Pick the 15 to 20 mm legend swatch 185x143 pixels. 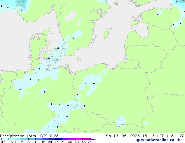[x=46, y=139]
